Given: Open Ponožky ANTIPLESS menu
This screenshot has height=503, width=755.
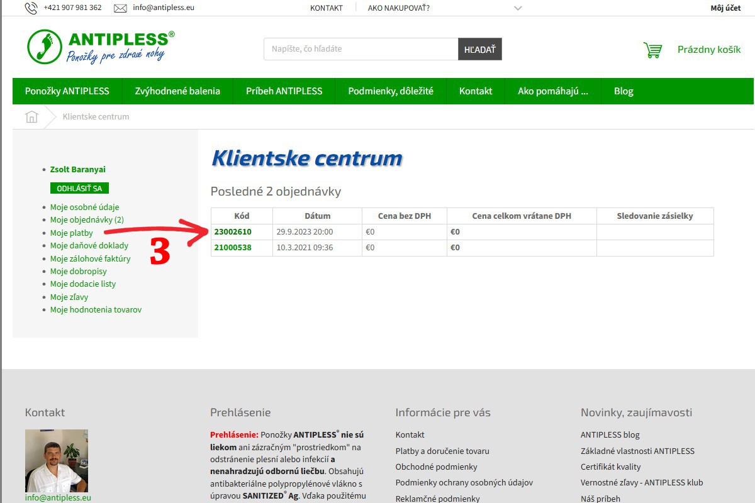Looking at the screenshot, I should click(x=67, y=91).
